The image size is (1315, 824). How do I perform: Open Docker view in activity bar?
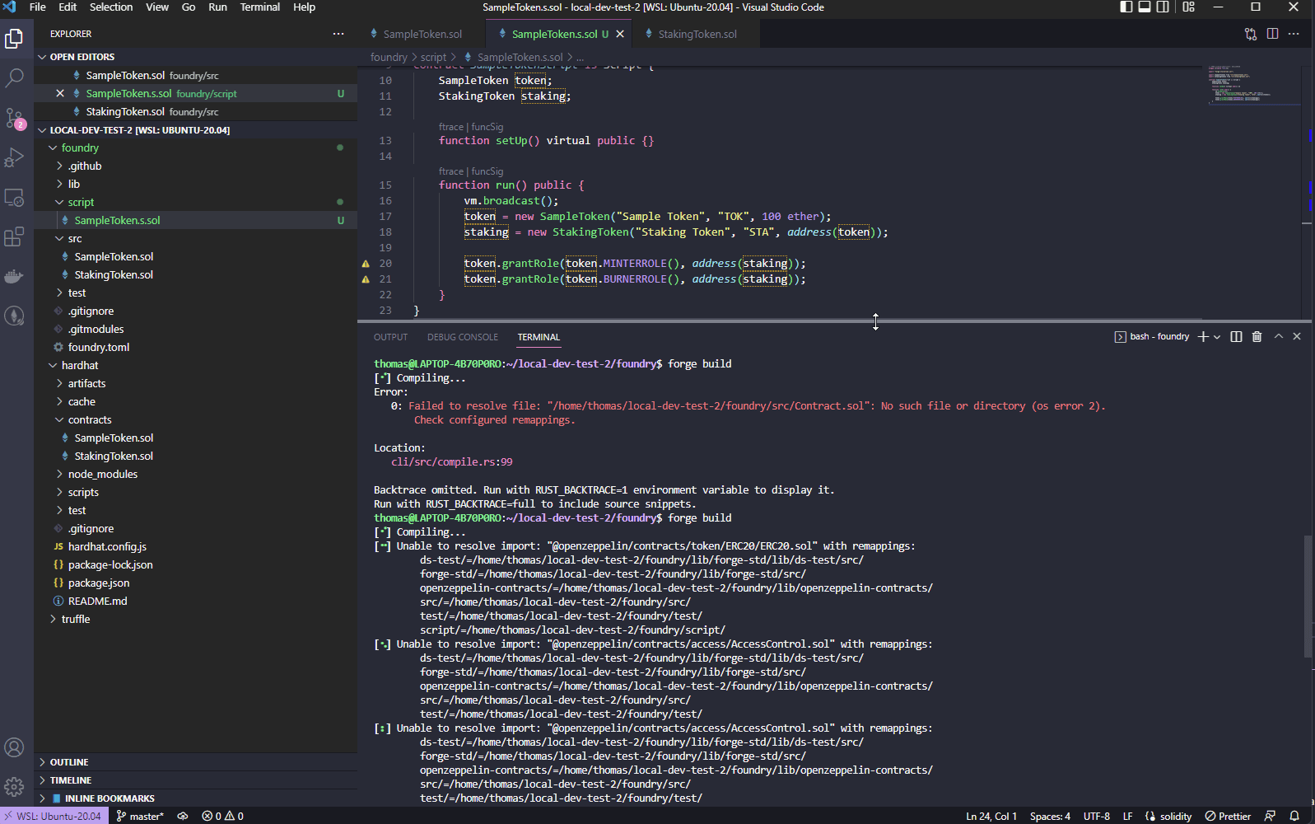(14, 277)
